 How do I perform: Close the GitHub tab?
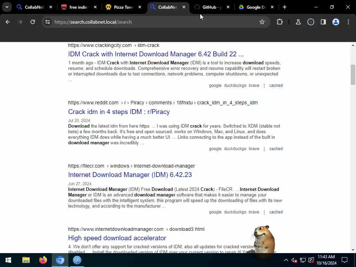click(228, 7)
